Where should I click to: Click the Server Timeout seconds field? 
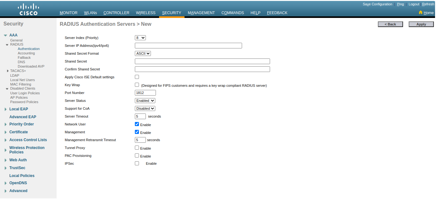pos(140,116)
